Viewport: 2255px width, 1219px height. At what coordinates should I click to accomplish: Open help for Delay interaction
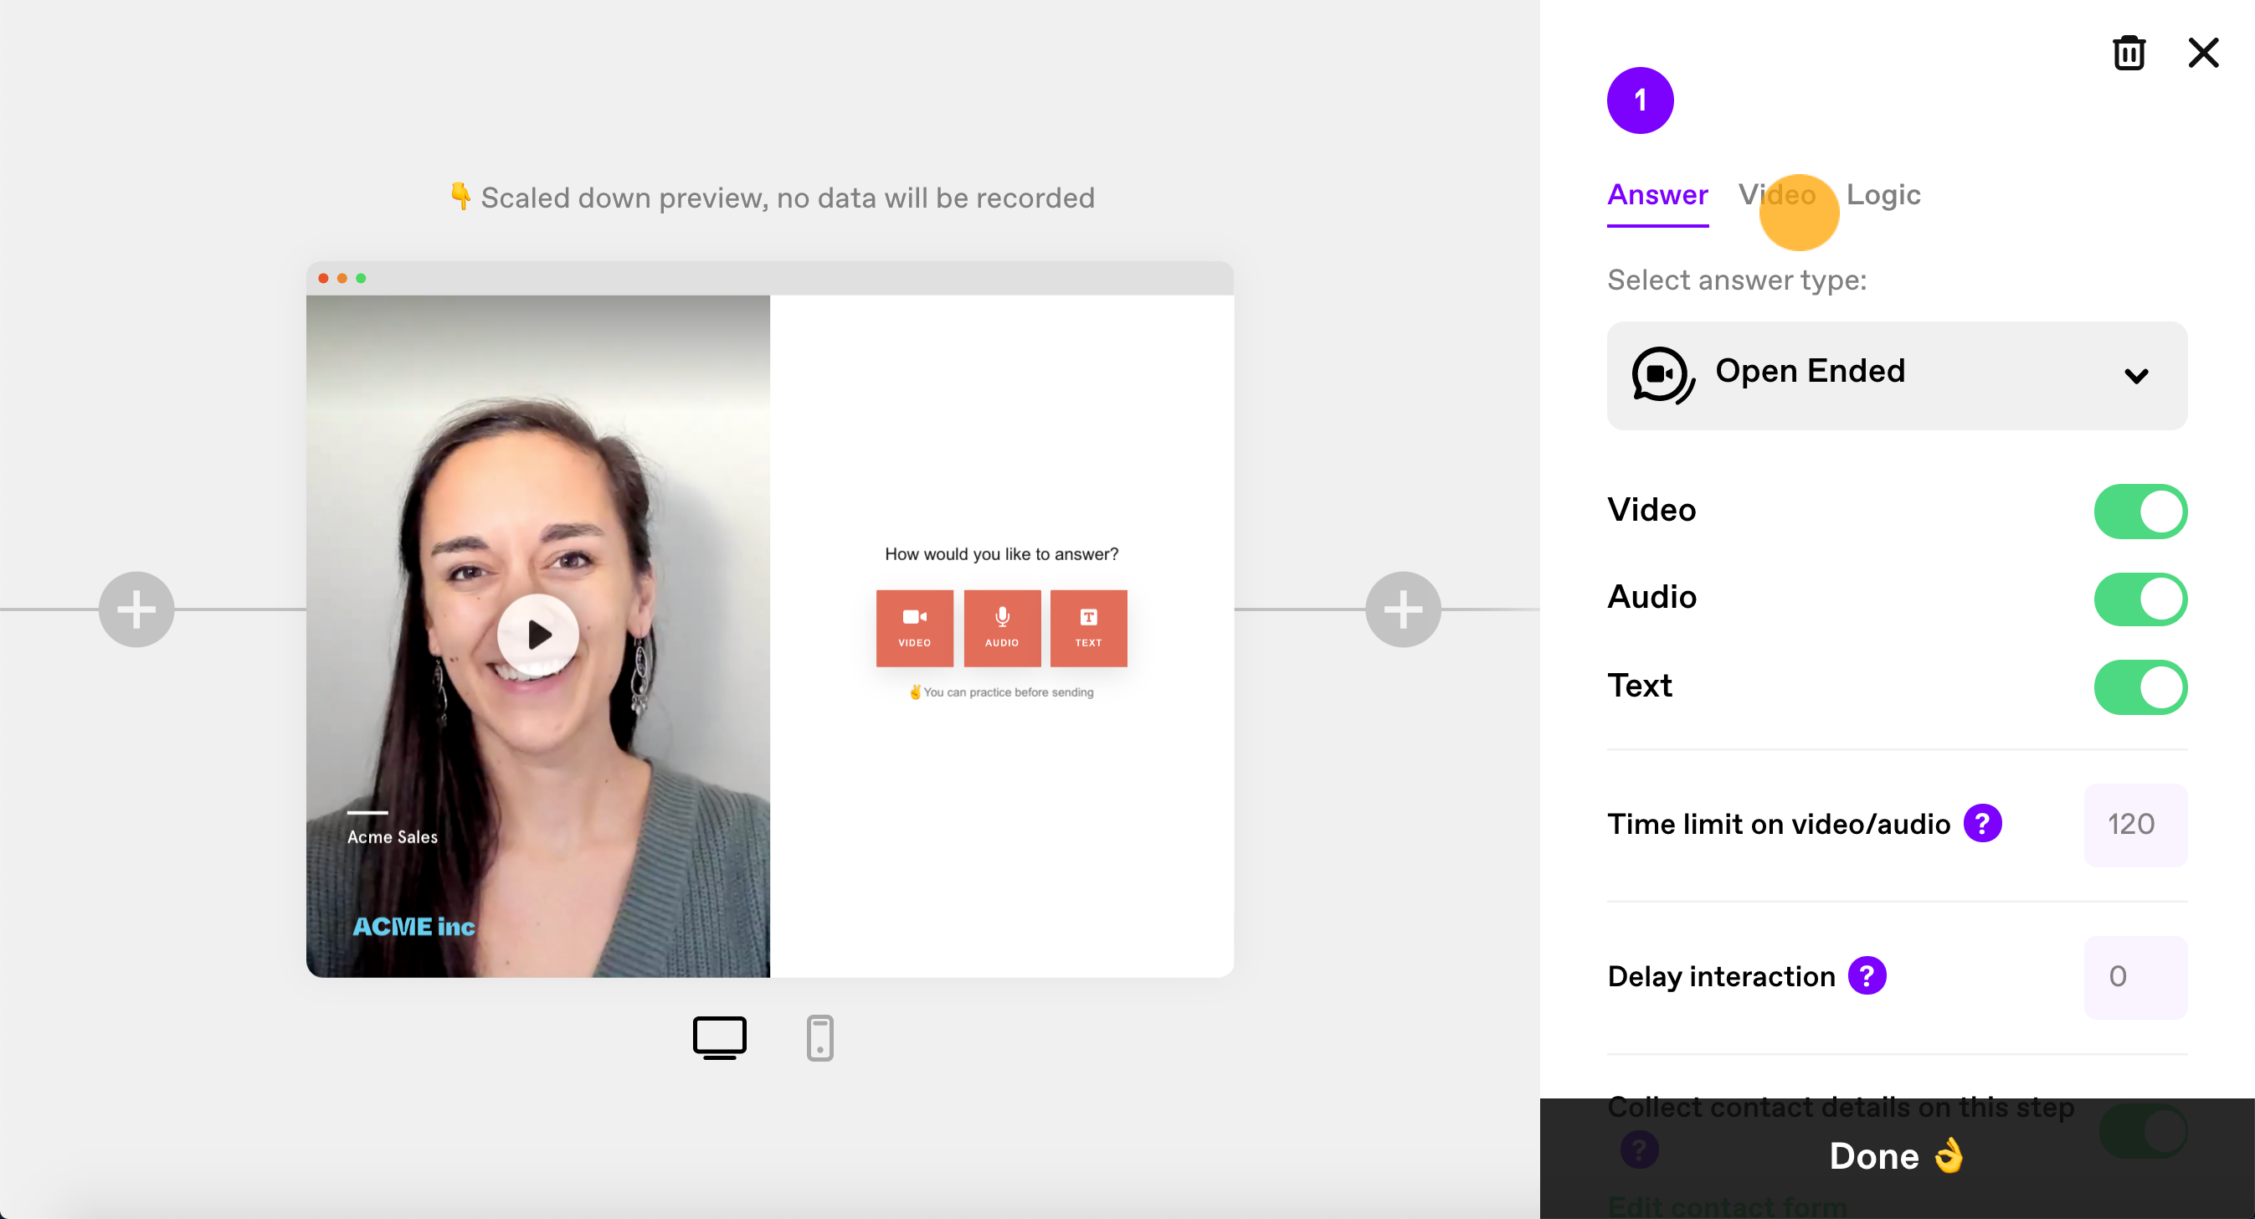coord(1867,975)
